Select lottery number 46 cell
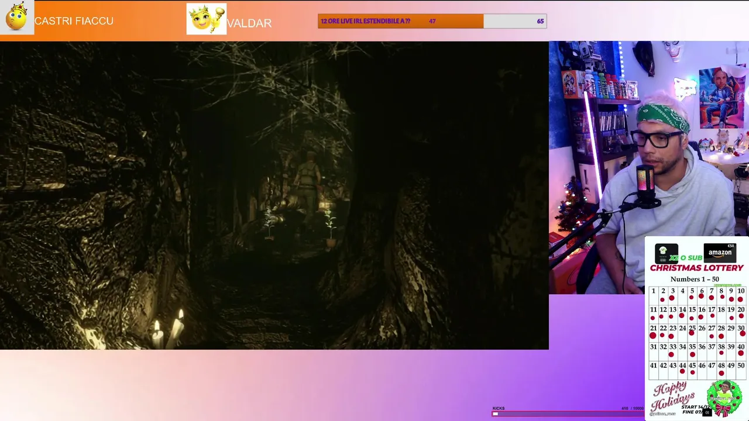Viewport: 749px width, 421px height. tap(702, 370)
